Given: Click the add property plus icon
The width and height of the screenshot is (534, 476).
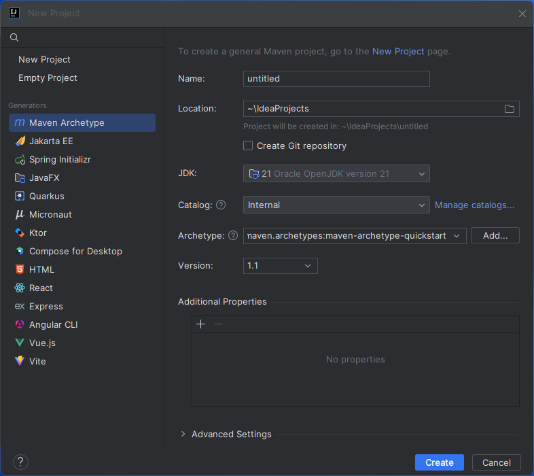Looking at the screenshot, I should (200, 324).
